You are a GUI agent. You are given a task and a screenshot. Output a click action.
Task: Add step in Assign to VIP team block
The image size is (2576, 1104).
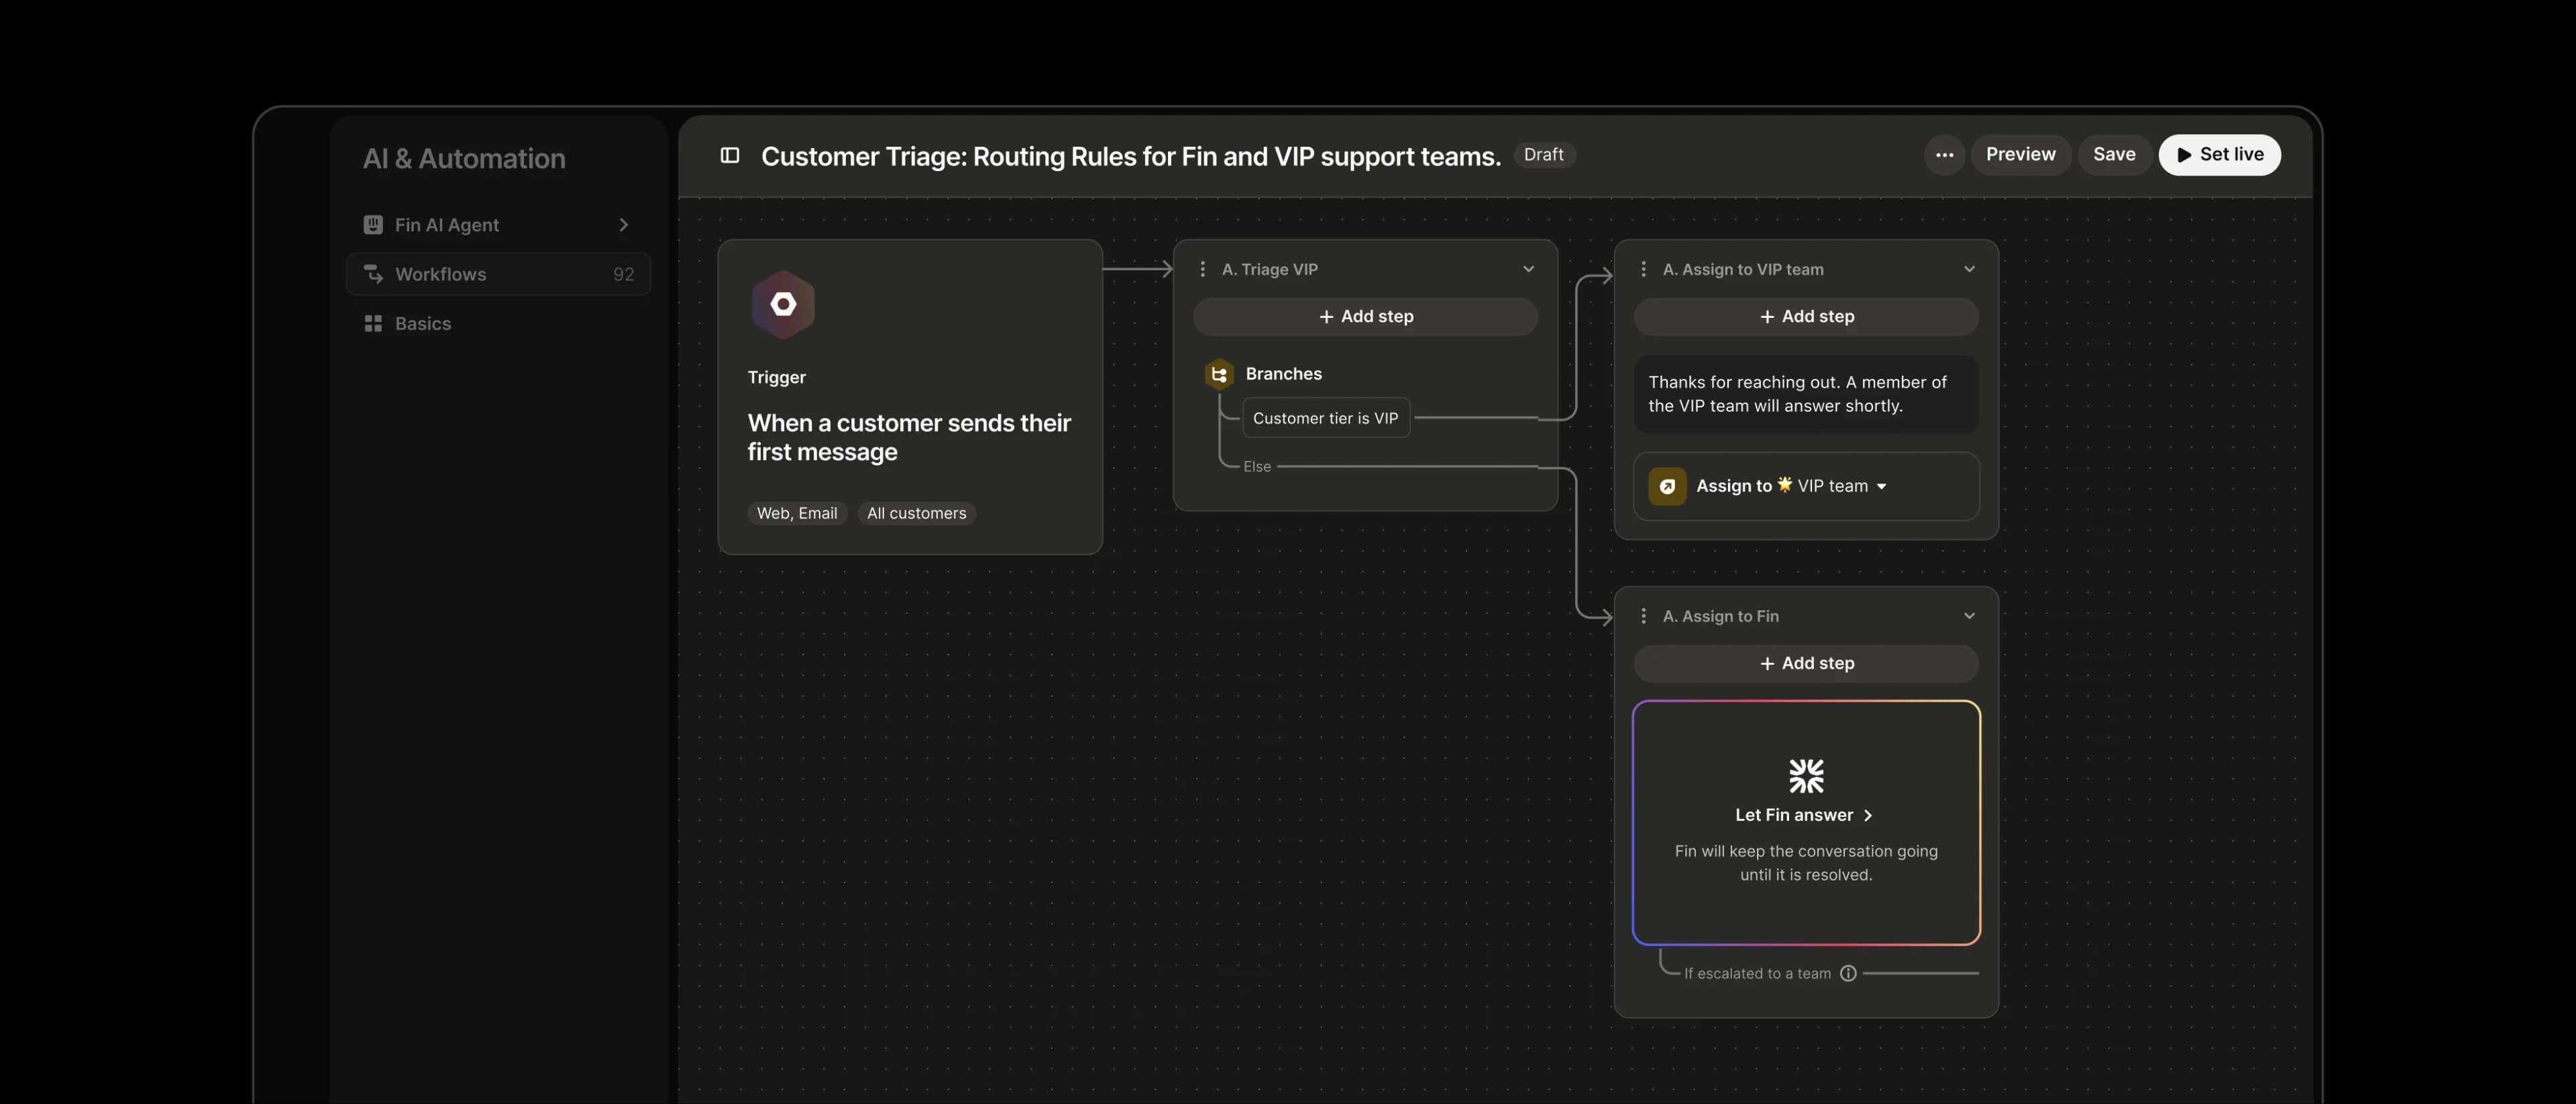[1806, 316]
